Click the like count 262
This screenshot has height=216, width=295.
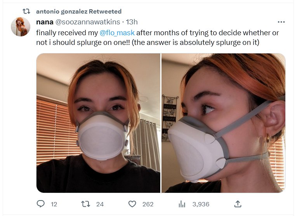point(148,204)
